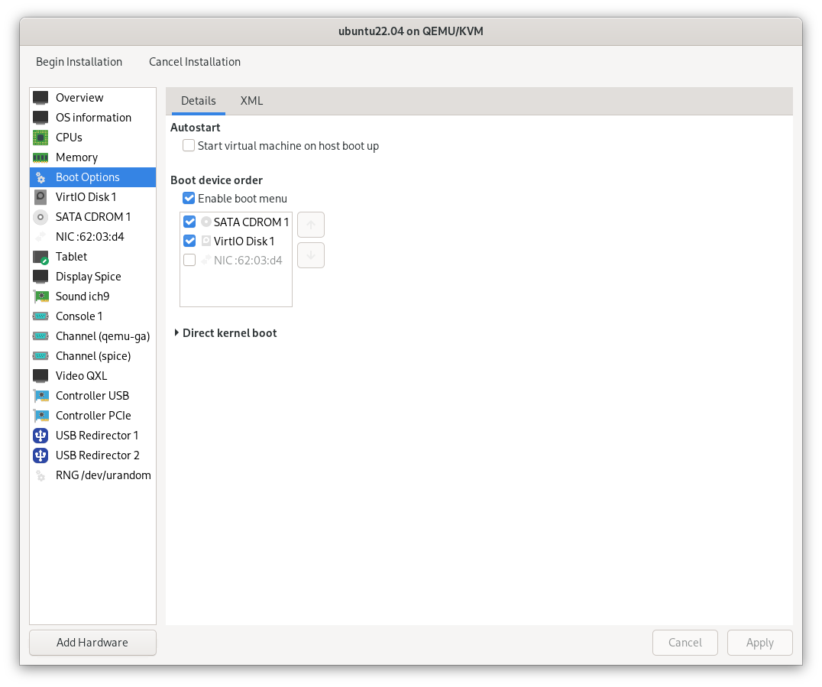
Task: Select Channel (spice) in the list
Action: 92,356
